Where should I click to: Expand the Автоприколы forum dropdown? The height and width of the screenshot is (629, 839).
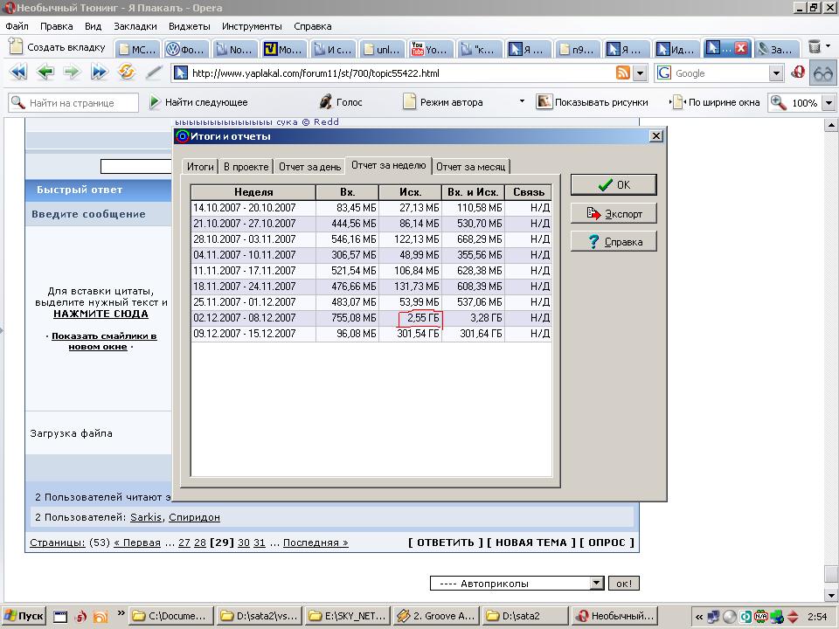coord(597,583)
